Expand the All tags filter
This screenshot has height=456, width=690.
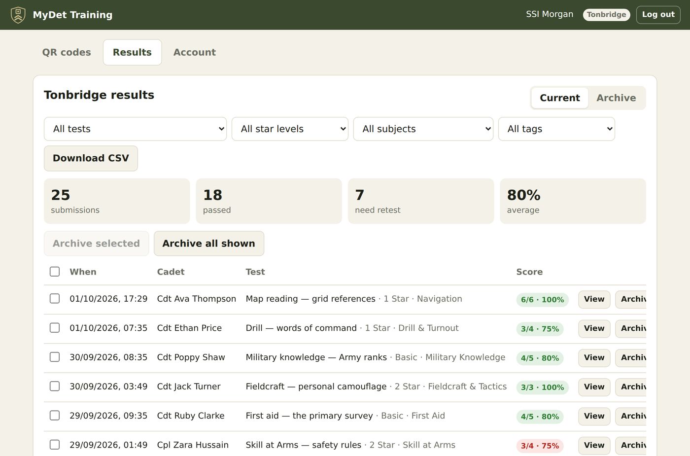(x=556, y=129)
